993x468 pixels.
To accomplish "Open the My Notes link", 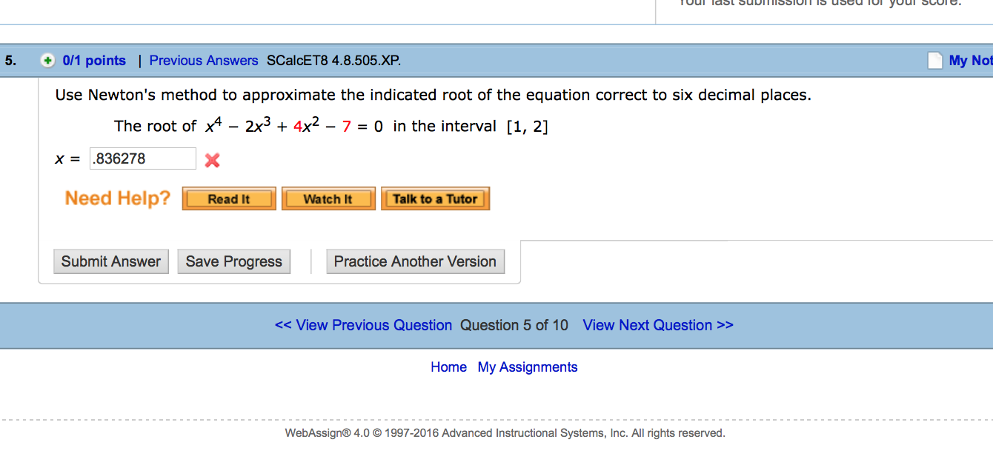I will coord(970,61).
